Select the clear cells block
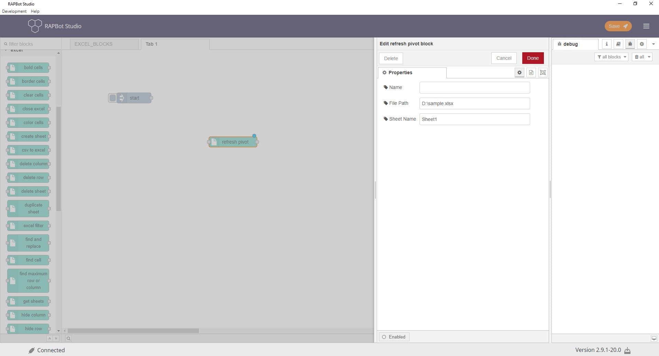Viewport: 659px width, 356px height. (28, 95)
